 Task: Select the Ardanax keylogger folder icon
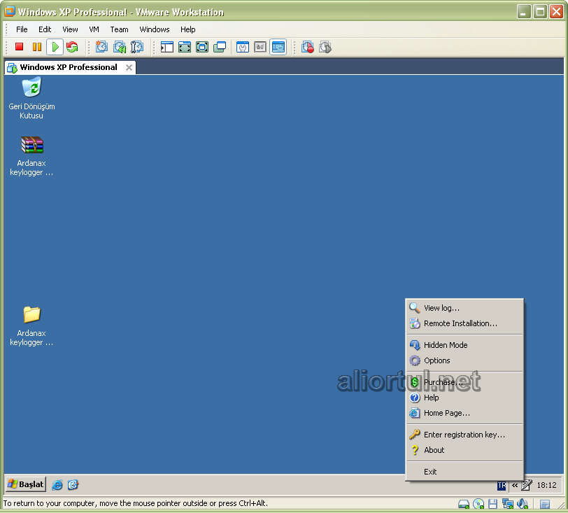[x=31, y=326]
